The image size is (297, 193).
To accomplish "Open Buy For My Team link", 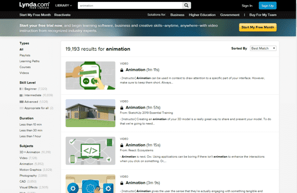I will coord(263,15).
